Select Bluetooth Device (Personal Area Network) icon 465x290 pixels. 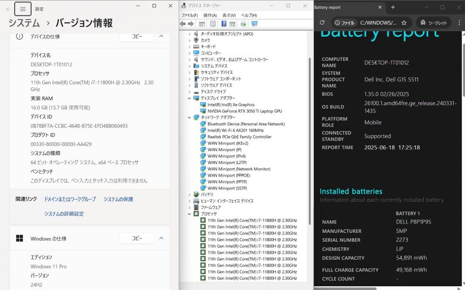(203, 124)
